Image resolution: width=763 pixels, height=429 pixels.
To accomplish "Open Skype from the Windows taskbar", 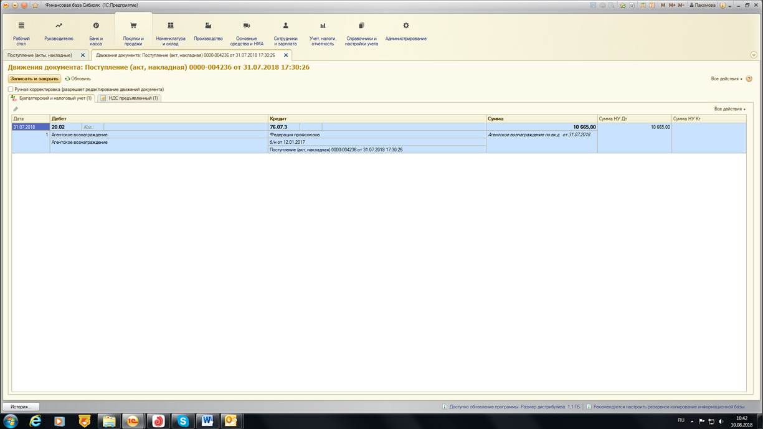I will (x=182, y=421).
